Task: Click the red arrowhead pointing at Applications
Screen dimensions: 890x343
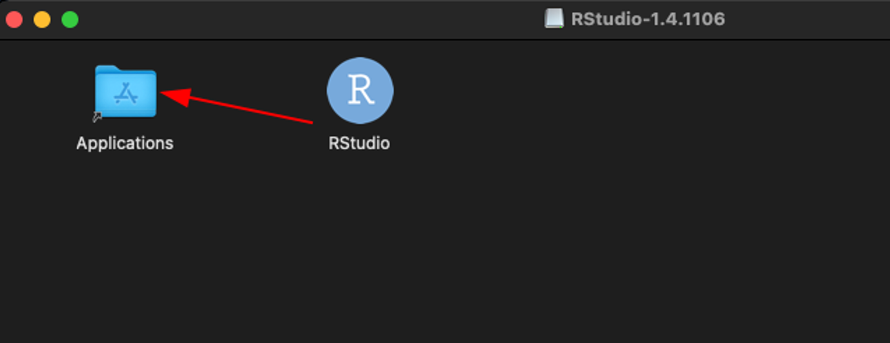Action: (x=173, y=96)
